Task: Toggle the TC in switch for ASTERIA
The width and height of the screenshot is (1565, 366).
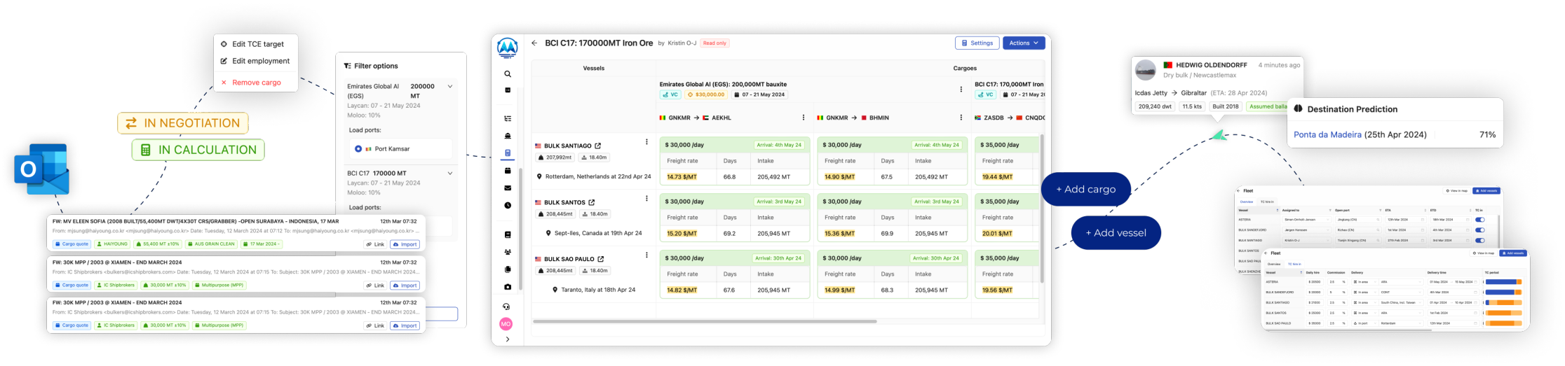Action: [1479, 220]
